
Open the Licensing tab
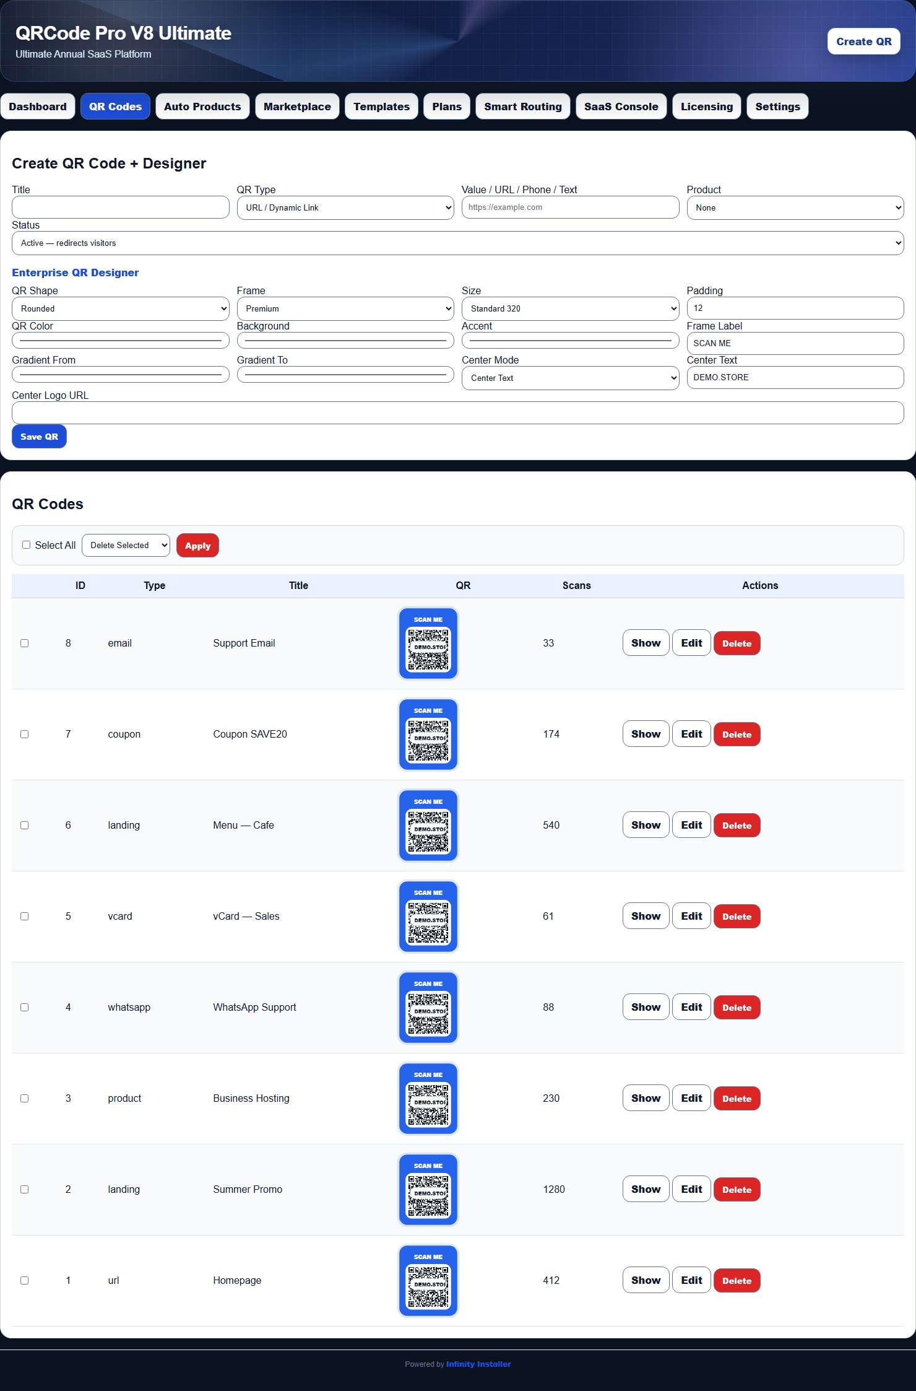tap(707, 107)
